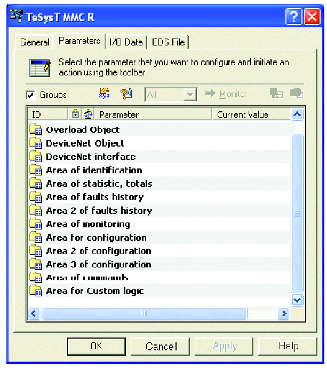Click the balance scale column header icon
The image size is (327, 368).
[88, 114]
